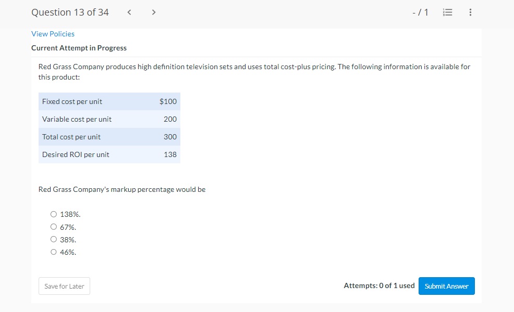Click the "- / 1" score indicator
514x312 pixels.
pos(420,12)
